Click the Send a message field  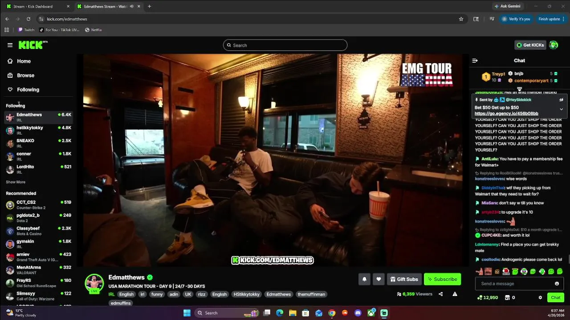[519, 284]
